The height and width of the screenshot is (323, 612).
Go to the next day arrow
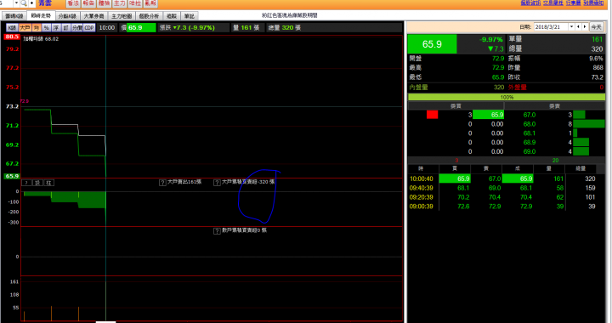585,27
